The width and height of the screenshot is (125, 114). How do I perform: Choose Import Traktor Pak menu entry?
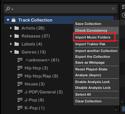coord(96,44)
